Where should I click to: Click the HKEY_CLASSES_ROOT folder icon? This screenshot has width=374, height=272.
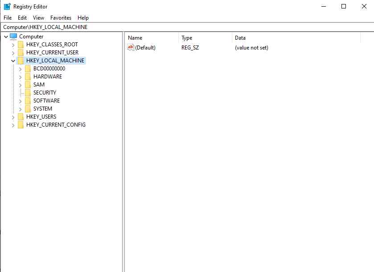pos(21,45)
